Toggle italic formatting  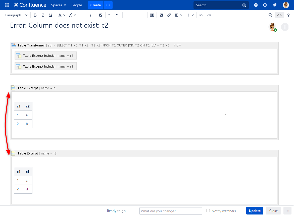43,15
